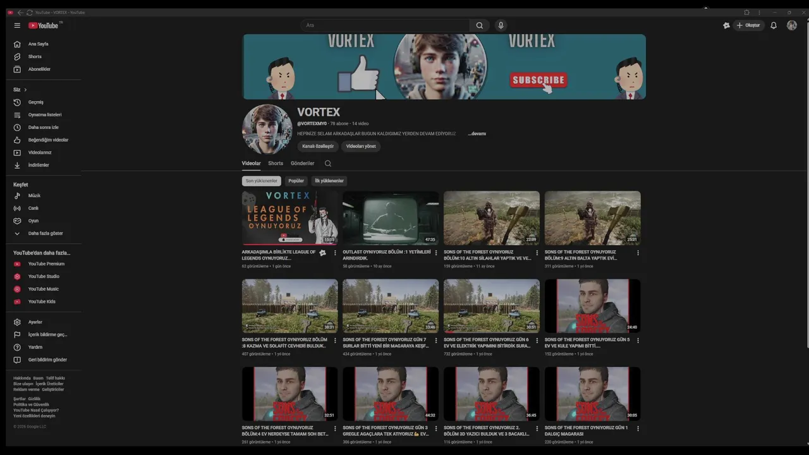This screenshot has height=455, width=809.
Task: Open League of Legends video thumbnail
Action: [289, 218]
